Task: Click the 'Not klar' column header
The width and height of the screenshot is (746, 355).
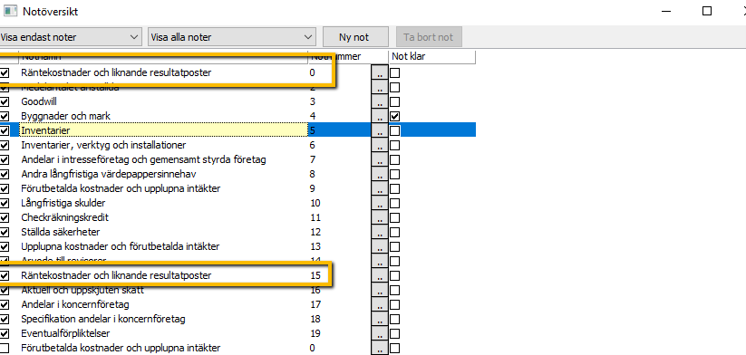Action: (x=432, y=56)
